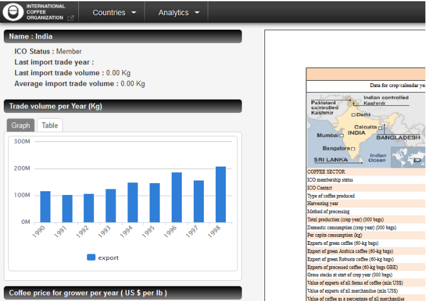426x301 pixels.
Task: Click the 1990 x-axis year label
Action: point(38,232)
